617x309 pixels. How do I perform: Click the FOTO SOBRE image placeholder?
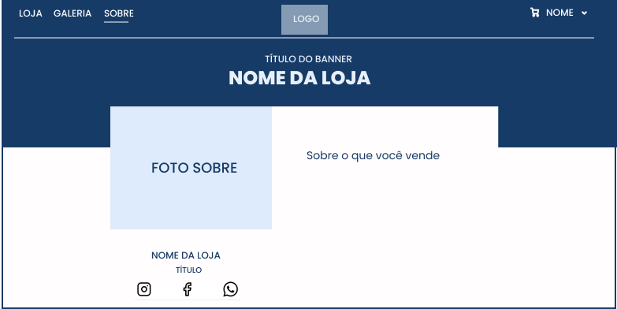tap(191, 168)
